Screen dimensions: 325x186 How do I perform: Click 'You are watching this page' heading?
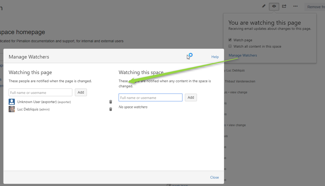click(x=264, y=22)
